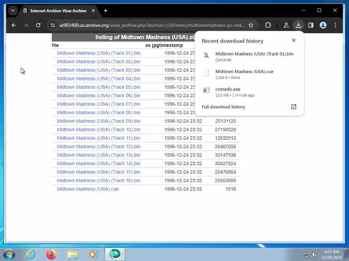Go back to the previous page
Screen dimensions: 349x261
(x=14, y=25)
